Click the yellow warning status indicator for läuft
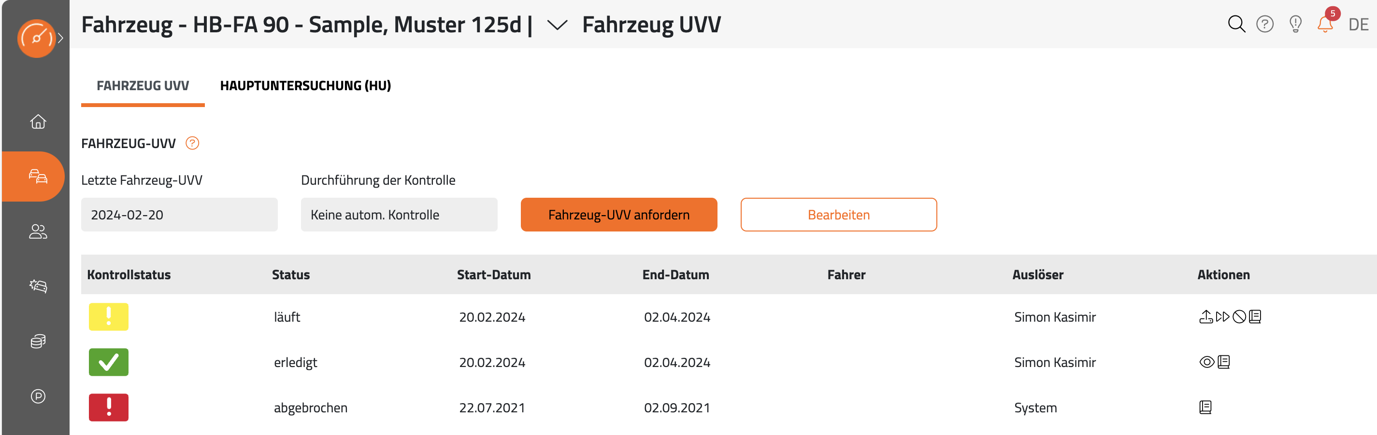The width and height of the screenshot is (1377, 435). [109, 317]
